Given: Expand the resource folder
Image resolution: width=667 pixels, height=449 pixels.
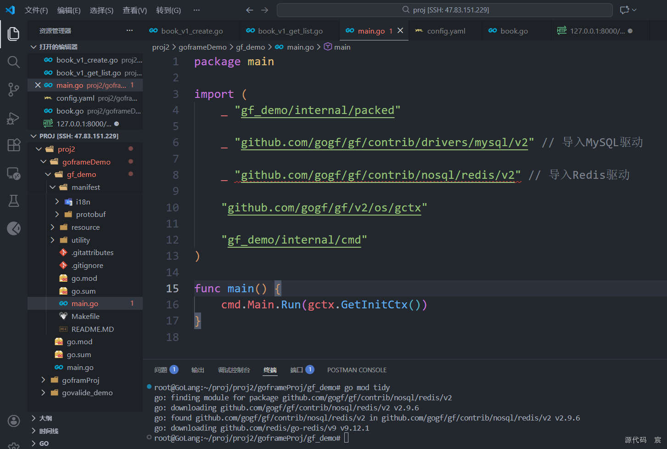Looking at the screenshot, I should click(x=52, y=227).
